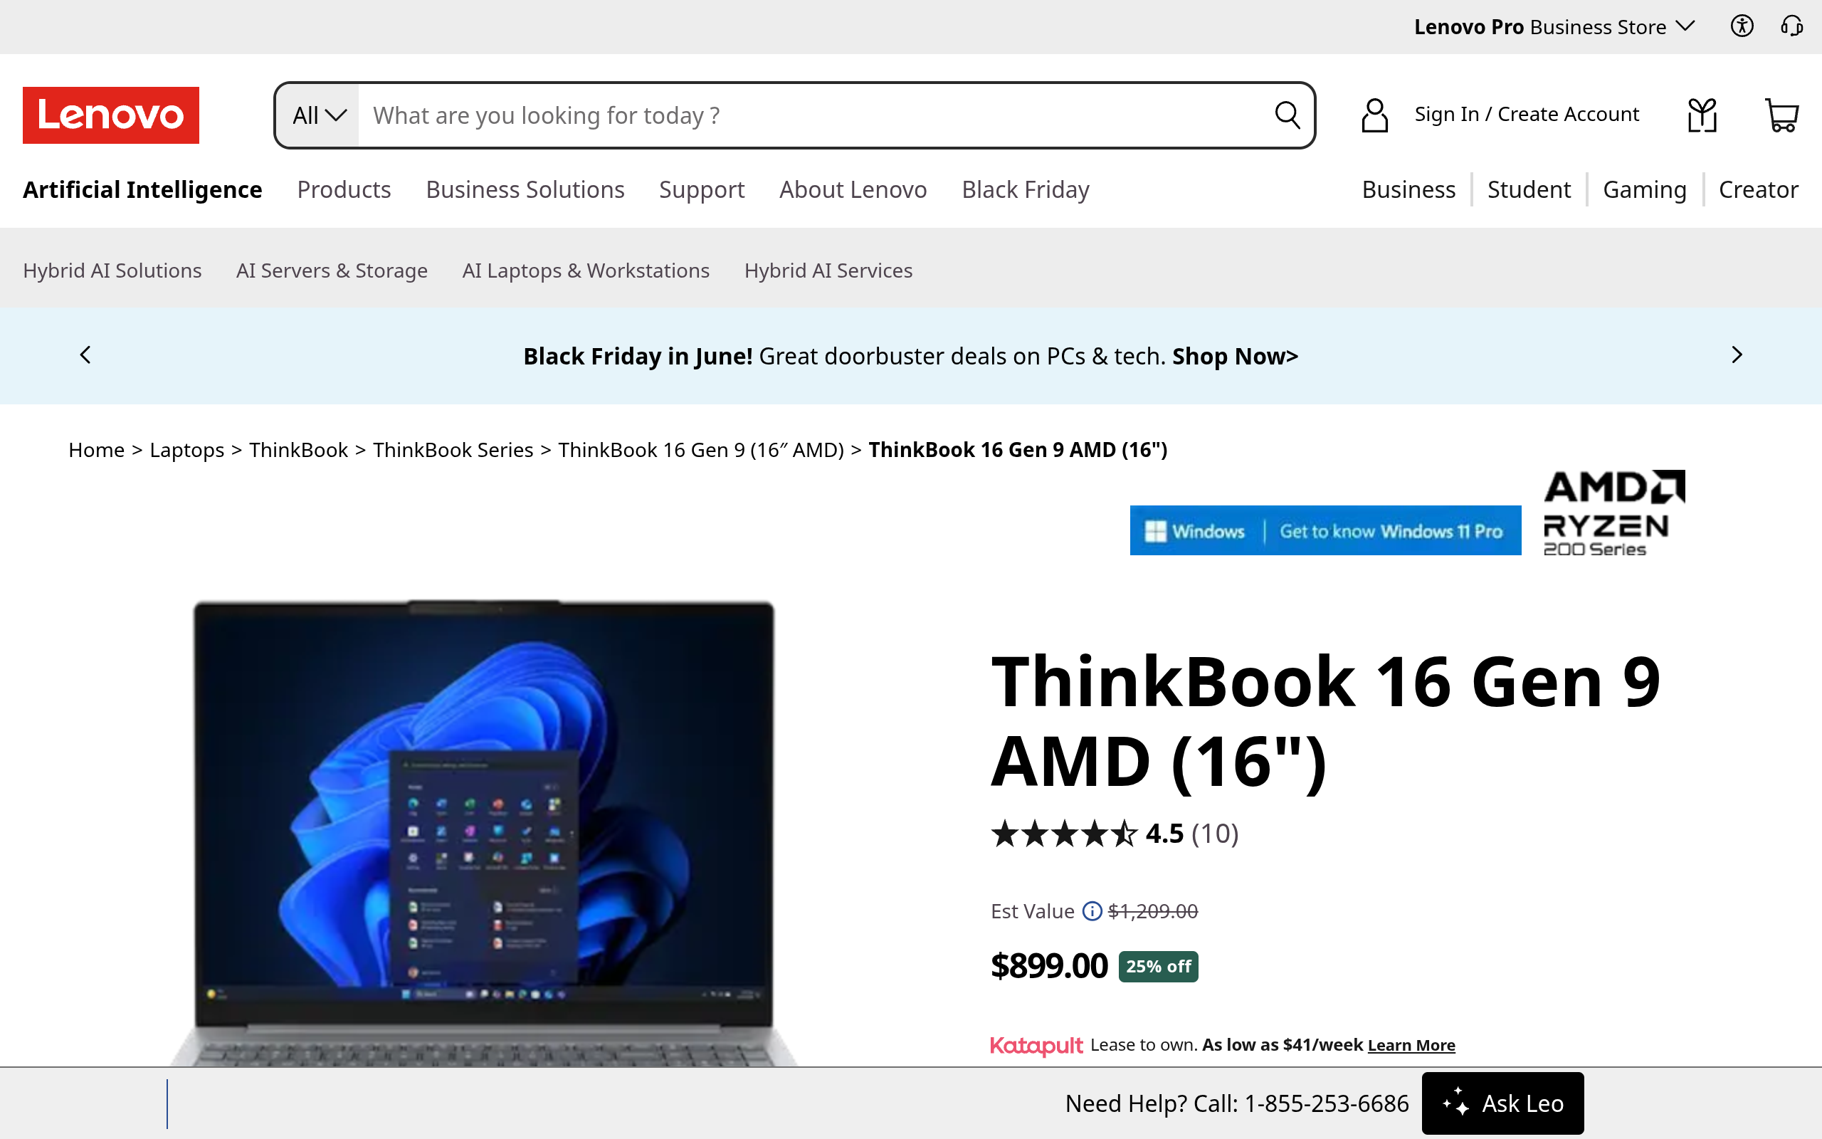Click the user account icon
Viewport: 1822px width, 1139px height.
tap(1375, 115)
